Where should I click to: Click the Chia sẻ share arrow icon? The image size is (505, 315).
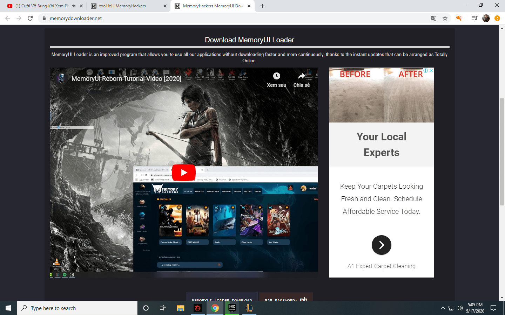pyautogui.click(x=302, y=76)
